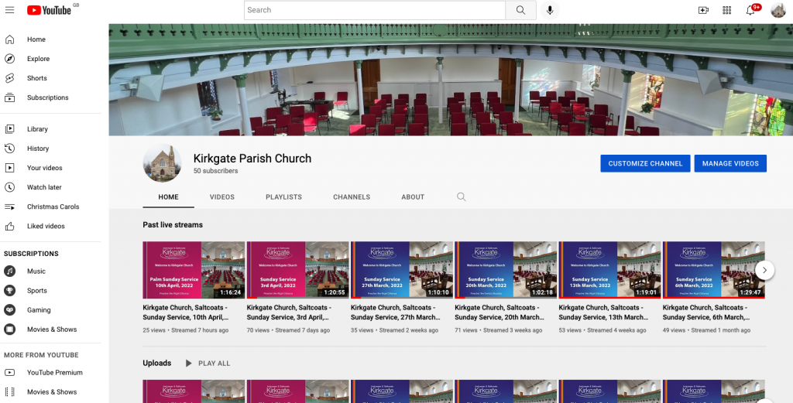Click the channel banner image
793x403 pixels.
click(451, 80)
